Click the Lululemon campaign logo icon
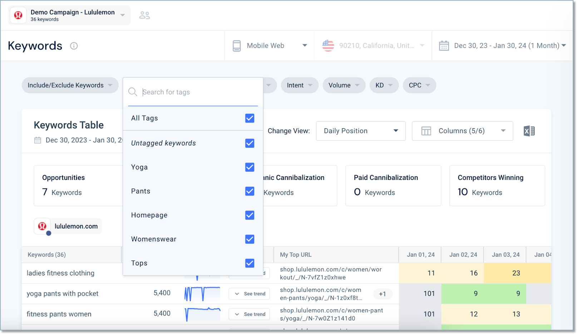 [x=18, y=15]
